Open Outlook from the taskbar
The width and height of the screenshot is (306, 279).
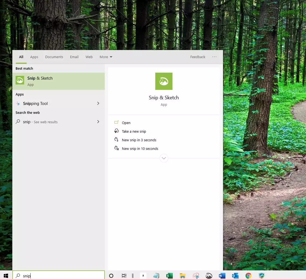point(235,276)
